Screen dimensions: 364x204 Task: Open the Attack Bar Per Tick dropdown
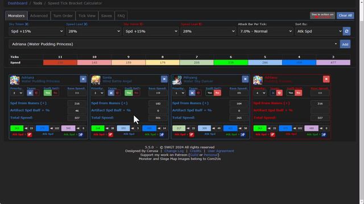coord(266,31)
